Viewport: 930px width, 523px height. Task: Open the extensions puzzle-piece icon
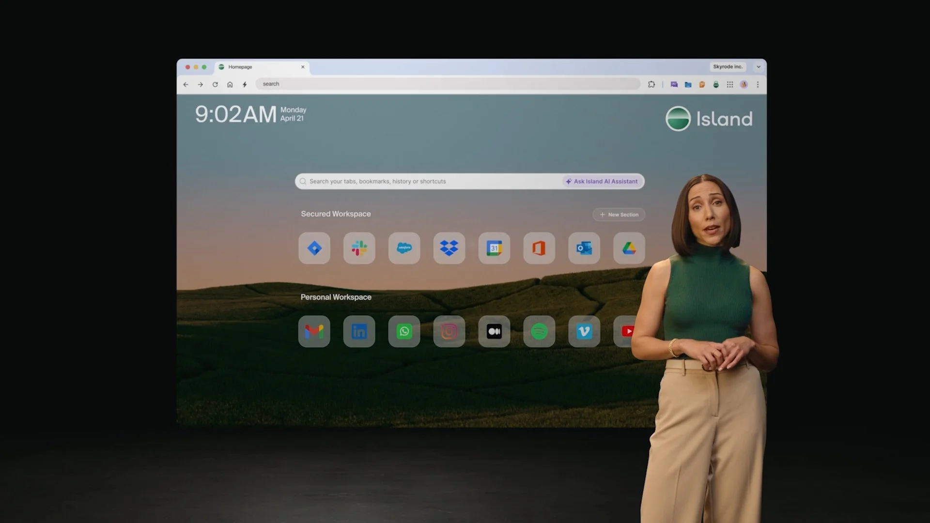[x=651, y=84]
